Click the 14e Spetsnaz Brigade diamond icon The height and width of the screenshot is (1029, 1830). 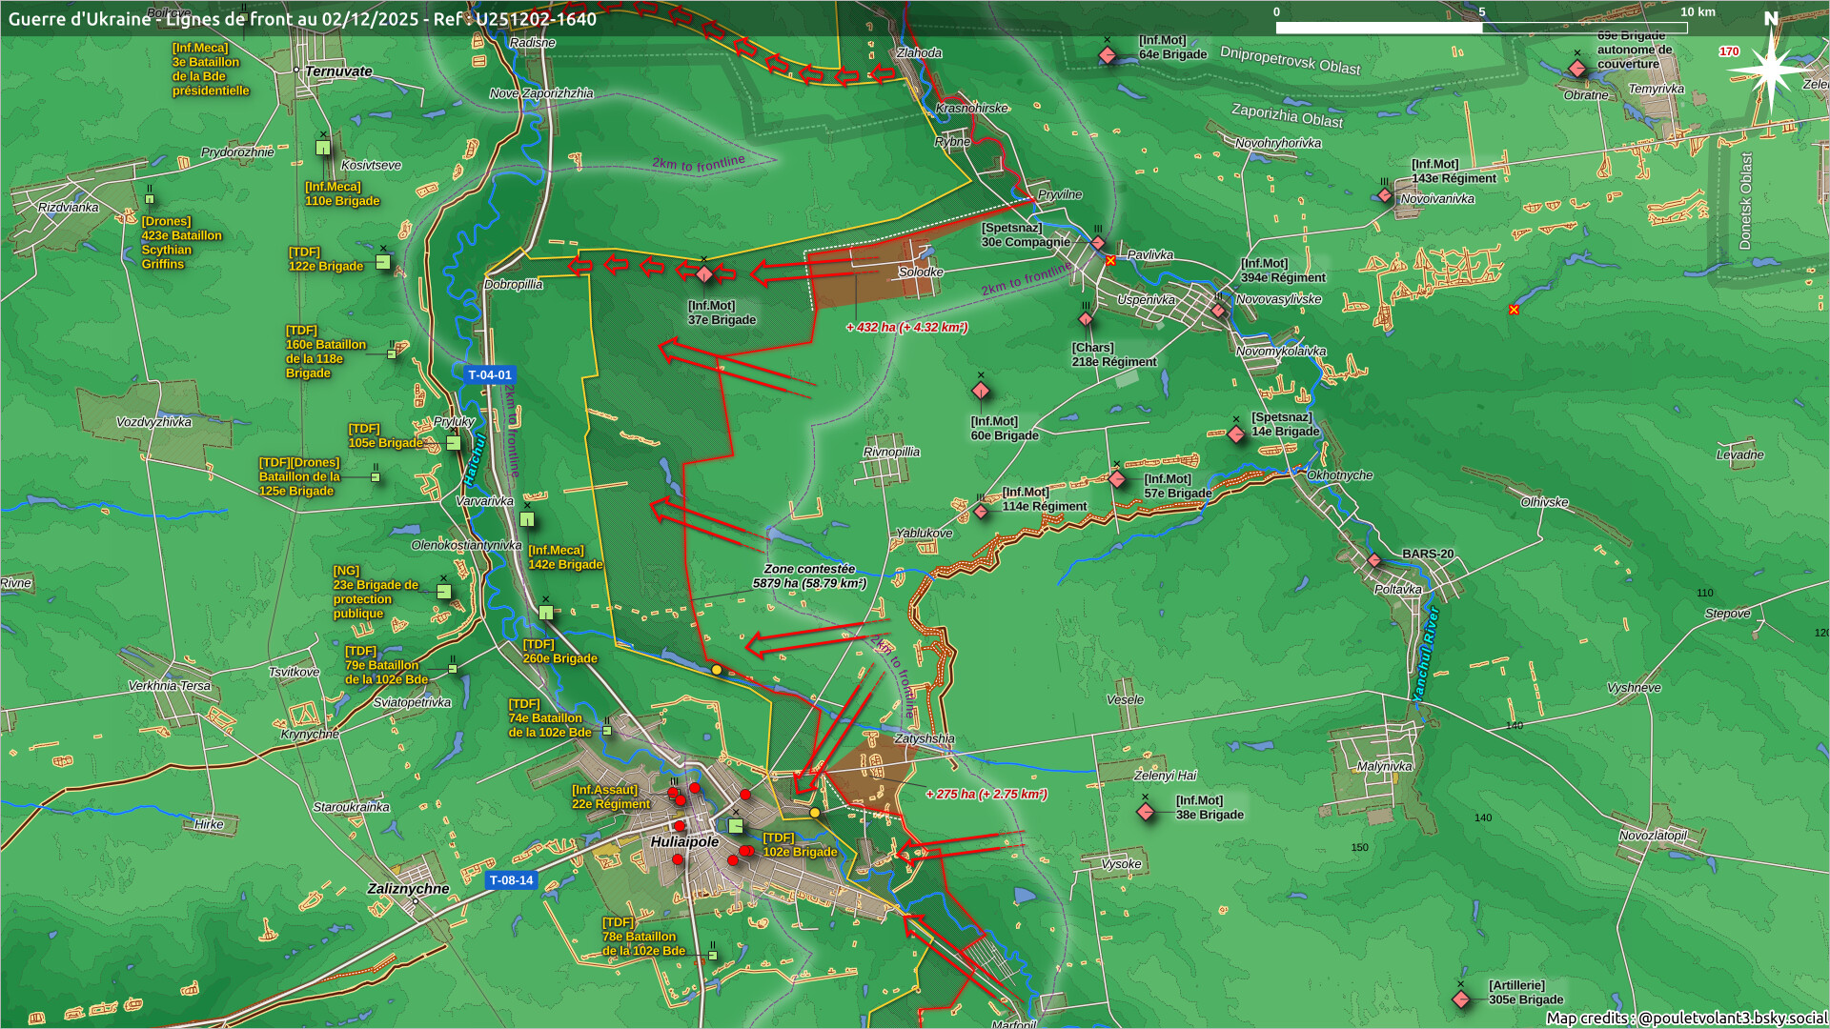[x=1236, y=434]
